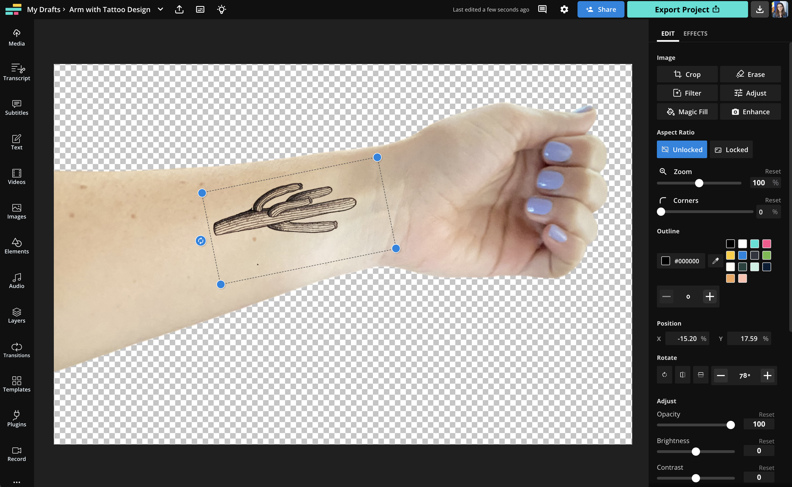Image resolution: width=792 pixels, height=487 pixels.
Task: Open the Elements panel
Action: click(16, 246)
